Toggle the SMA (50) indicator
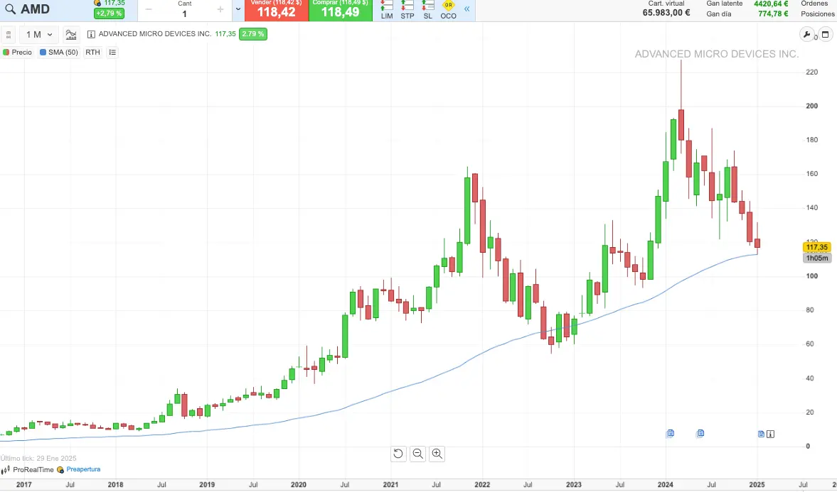Viewport: 837px width, 492px height. tap(59, 53)
